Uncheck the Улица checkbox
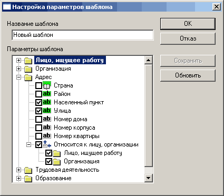 coord(38,111)
